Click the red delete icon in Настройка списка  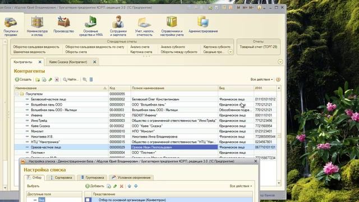pos(122,186)
